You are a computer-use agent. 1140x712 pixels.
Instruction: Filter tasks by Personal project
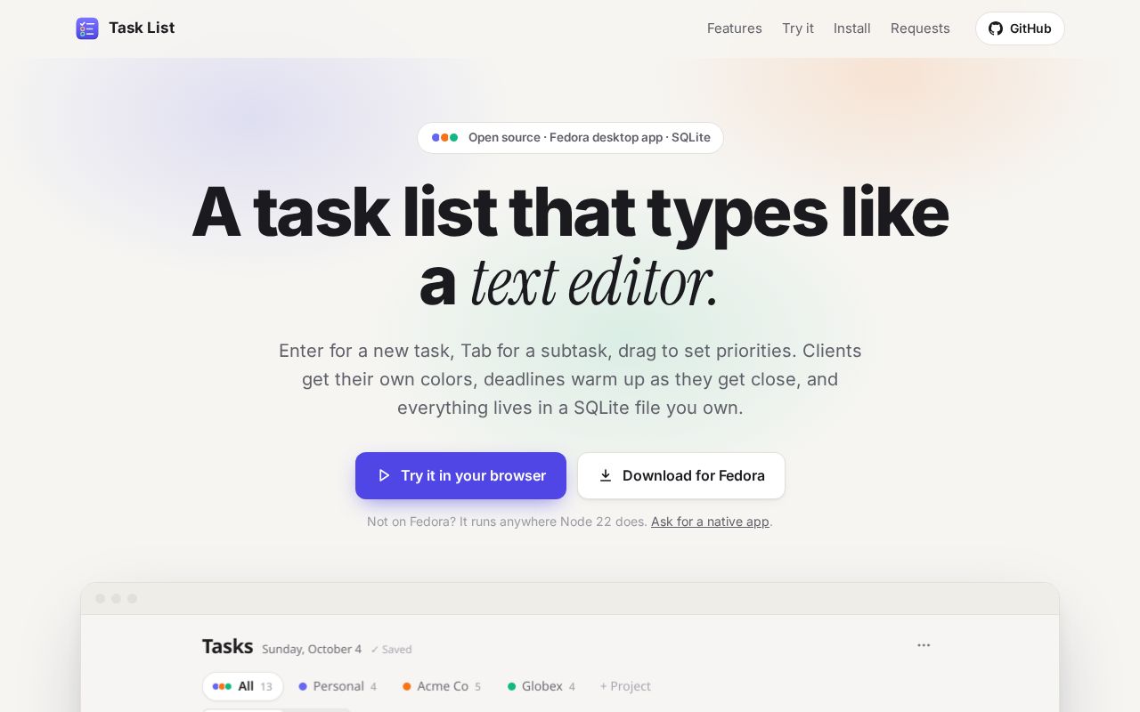(x=338, y=686)
